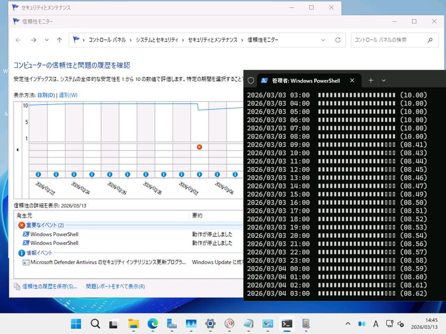Close the PowerShell terminal tab
The width and height of the screenshot is (446, 334).
coord(352,81)
